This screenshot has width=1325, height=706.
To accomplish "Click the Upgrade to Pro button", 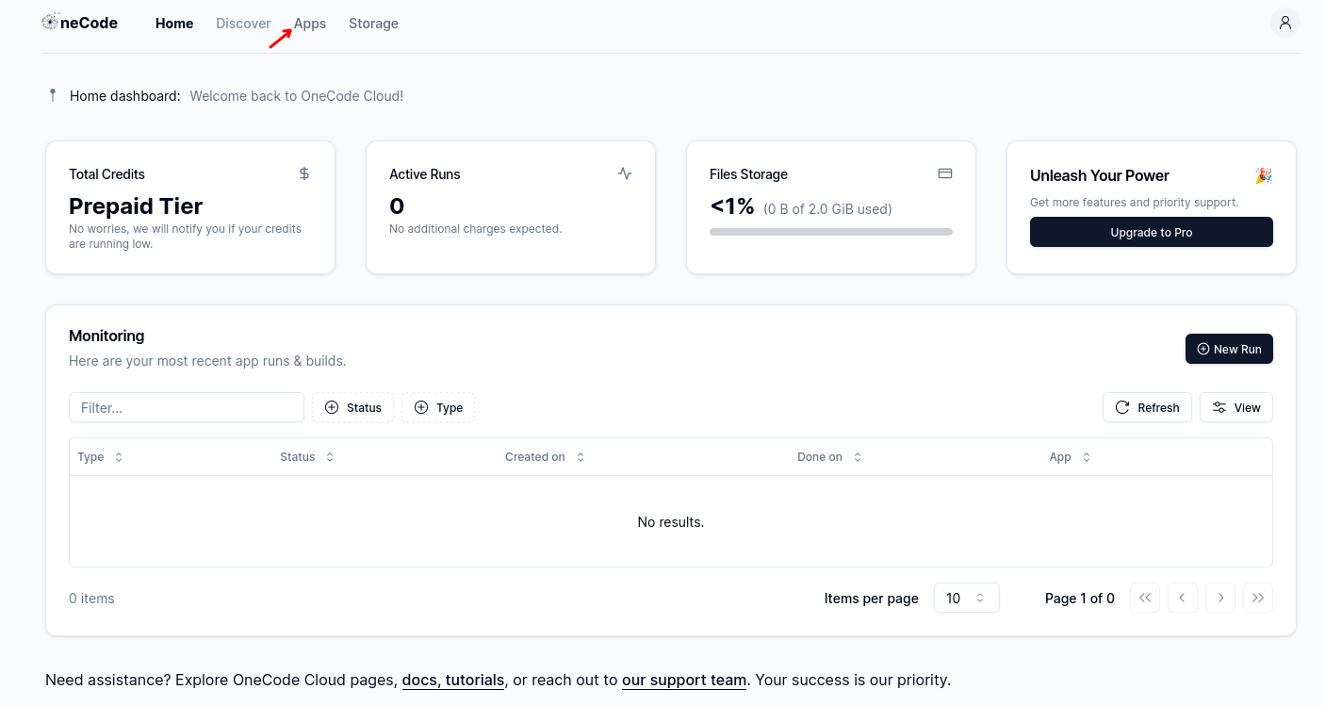I will point(1151,232).
